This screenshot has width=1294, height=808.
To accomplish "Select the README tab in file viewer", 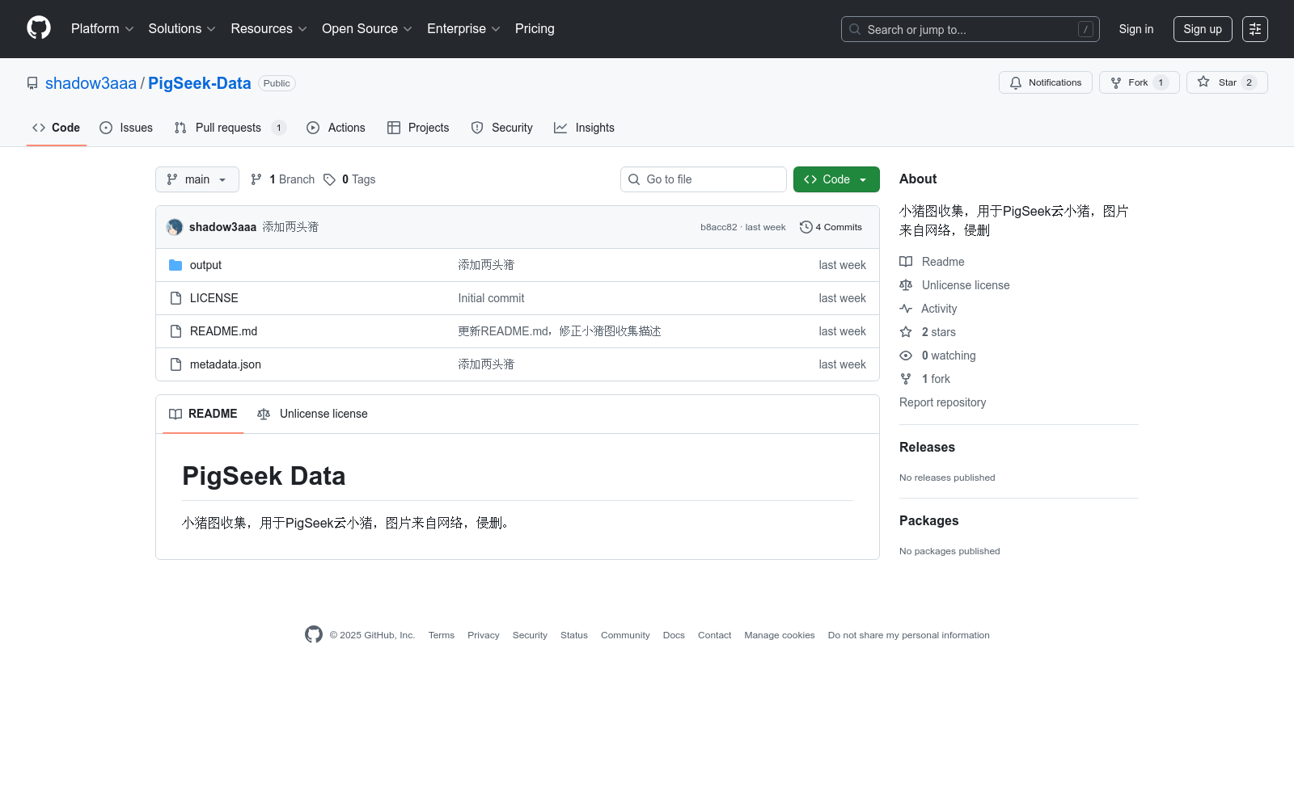I will 203,414.
